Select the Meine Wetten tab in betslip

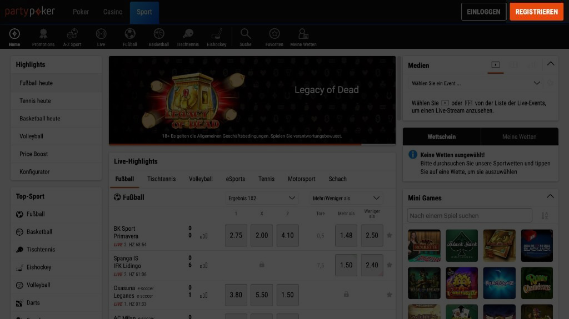(x=520, y=136)
